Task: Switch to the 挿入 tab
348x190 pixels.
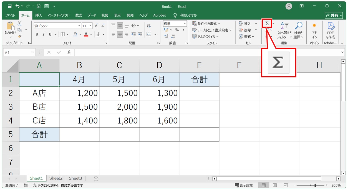Action: tap(39, 15)
